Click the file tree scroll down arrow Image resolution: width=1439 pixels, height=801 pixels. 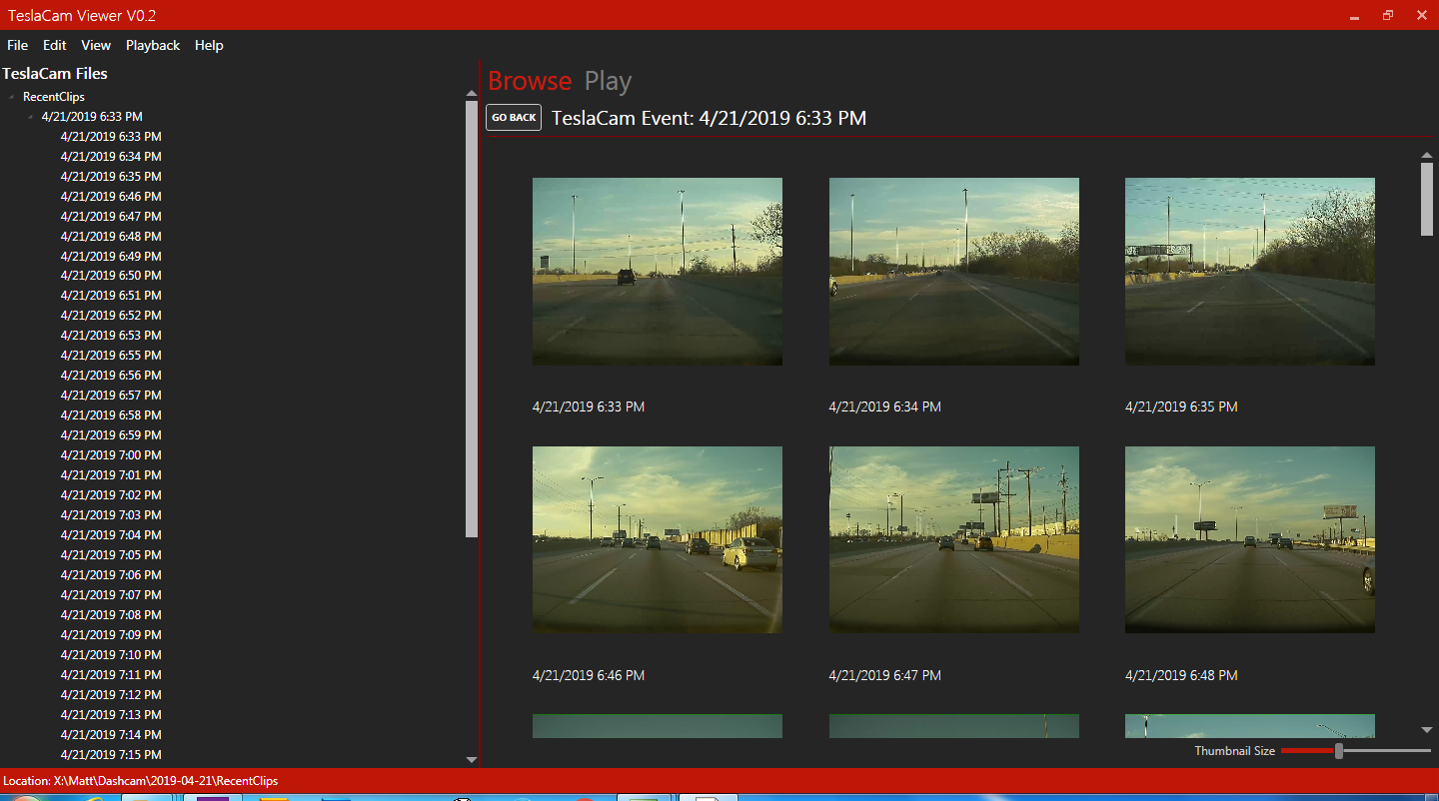click(x=472, y=760)
